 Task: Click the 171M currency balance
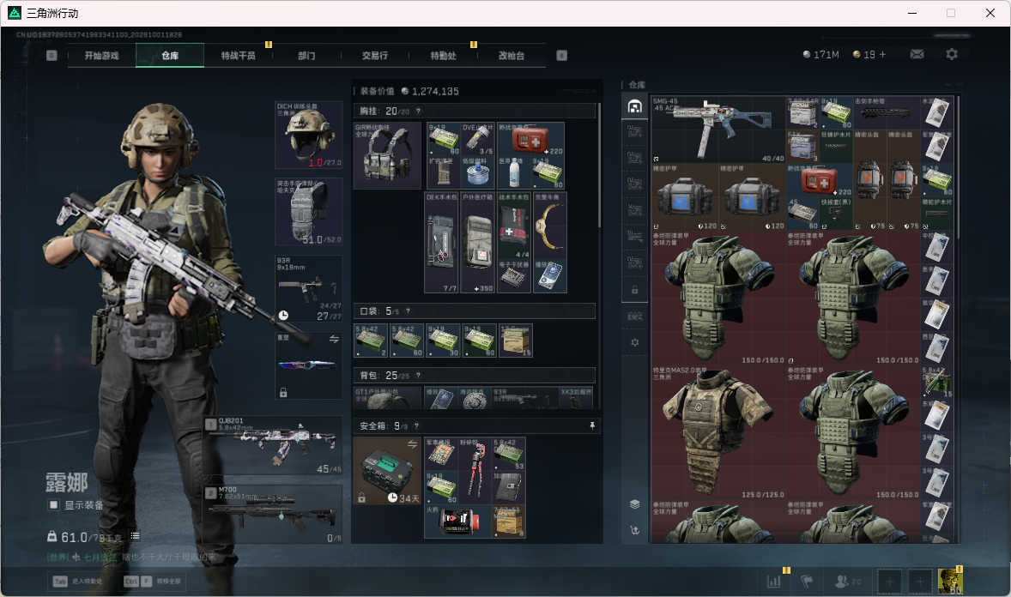point(820,54)
